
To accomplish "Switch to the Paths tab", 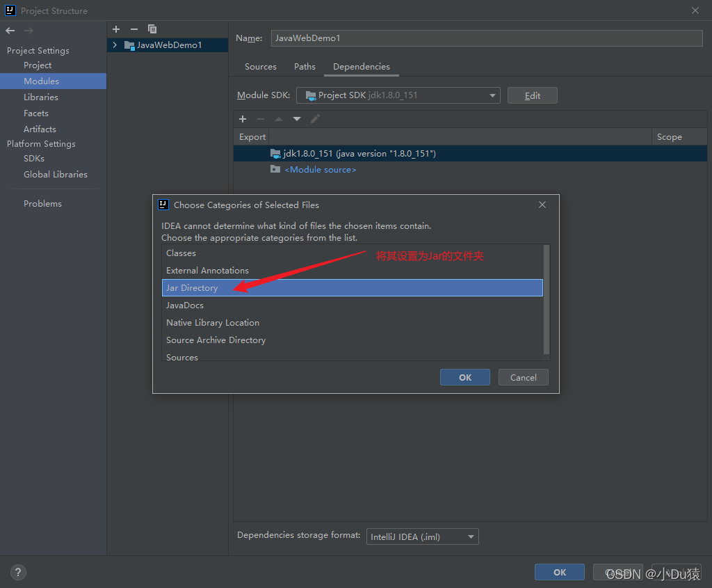I will pyautogui.click(x=305, y=67).
